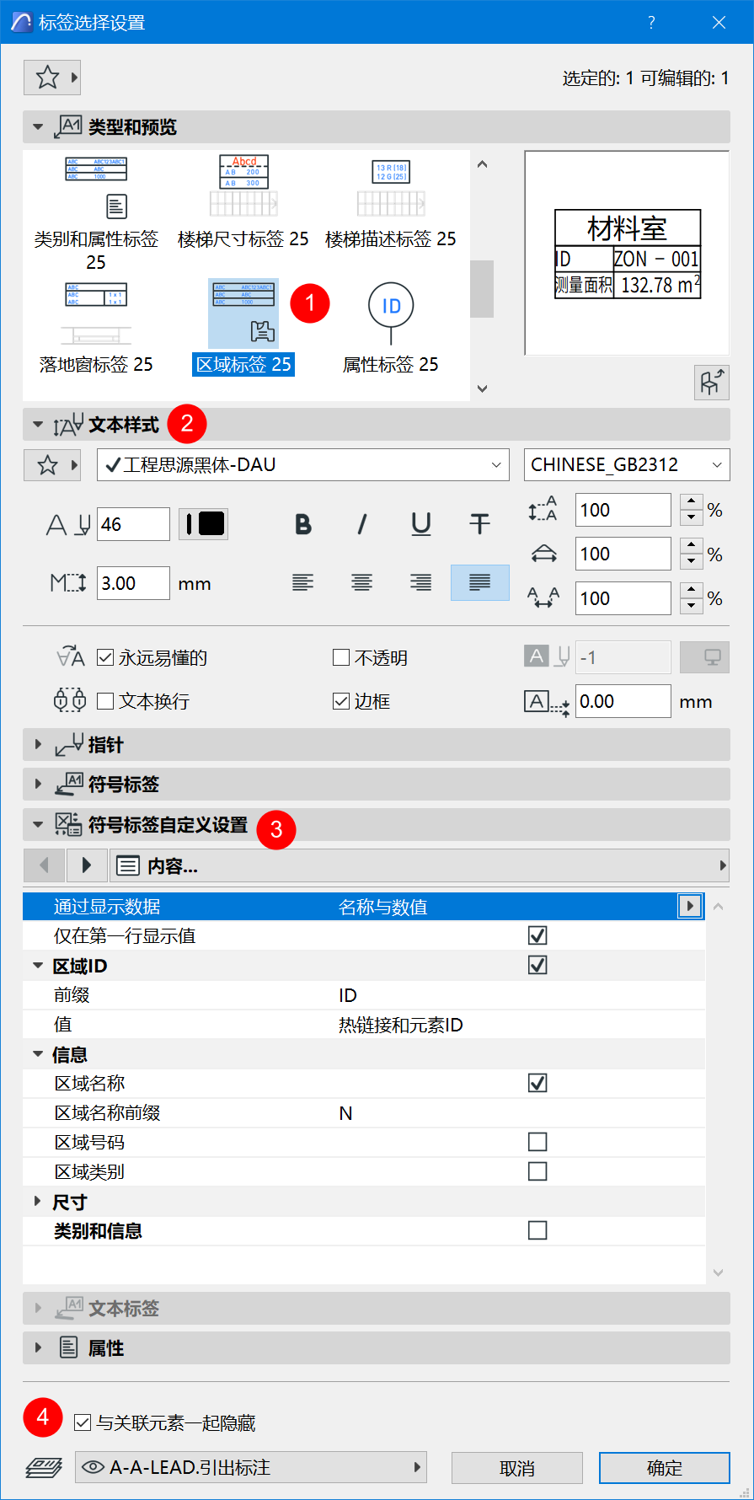The image size is (754, 1500).
Task: Open the 工程思源黑体-DAU font dropdown
Action: coord(303,465)
